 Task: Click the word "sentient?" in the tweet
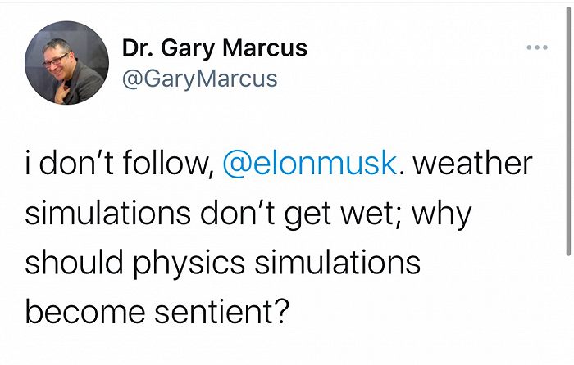[x=222, y=312]
